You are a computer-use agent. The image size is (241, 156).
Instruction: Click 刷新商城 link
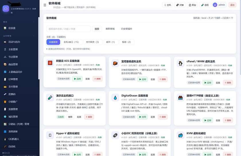110,29
